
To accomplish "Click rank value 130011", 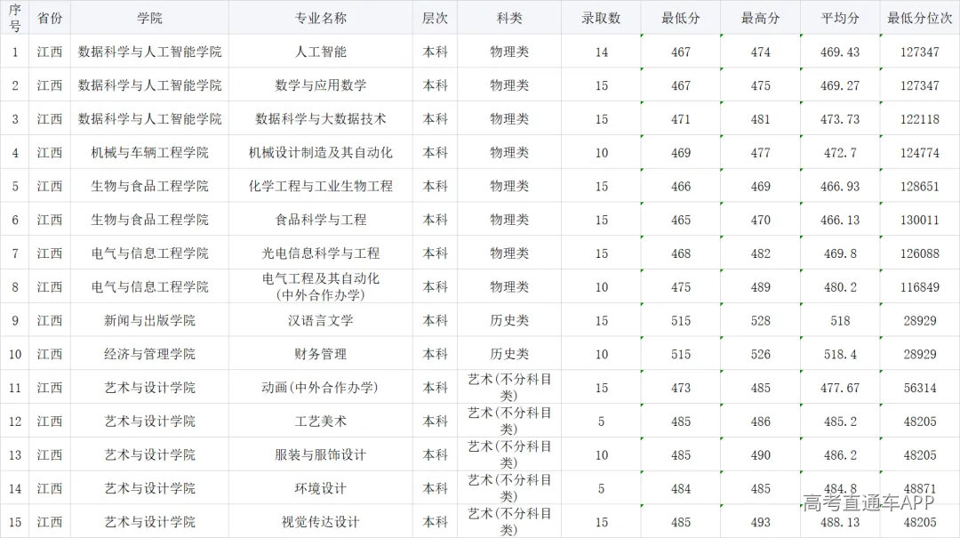I will (920, 220).
